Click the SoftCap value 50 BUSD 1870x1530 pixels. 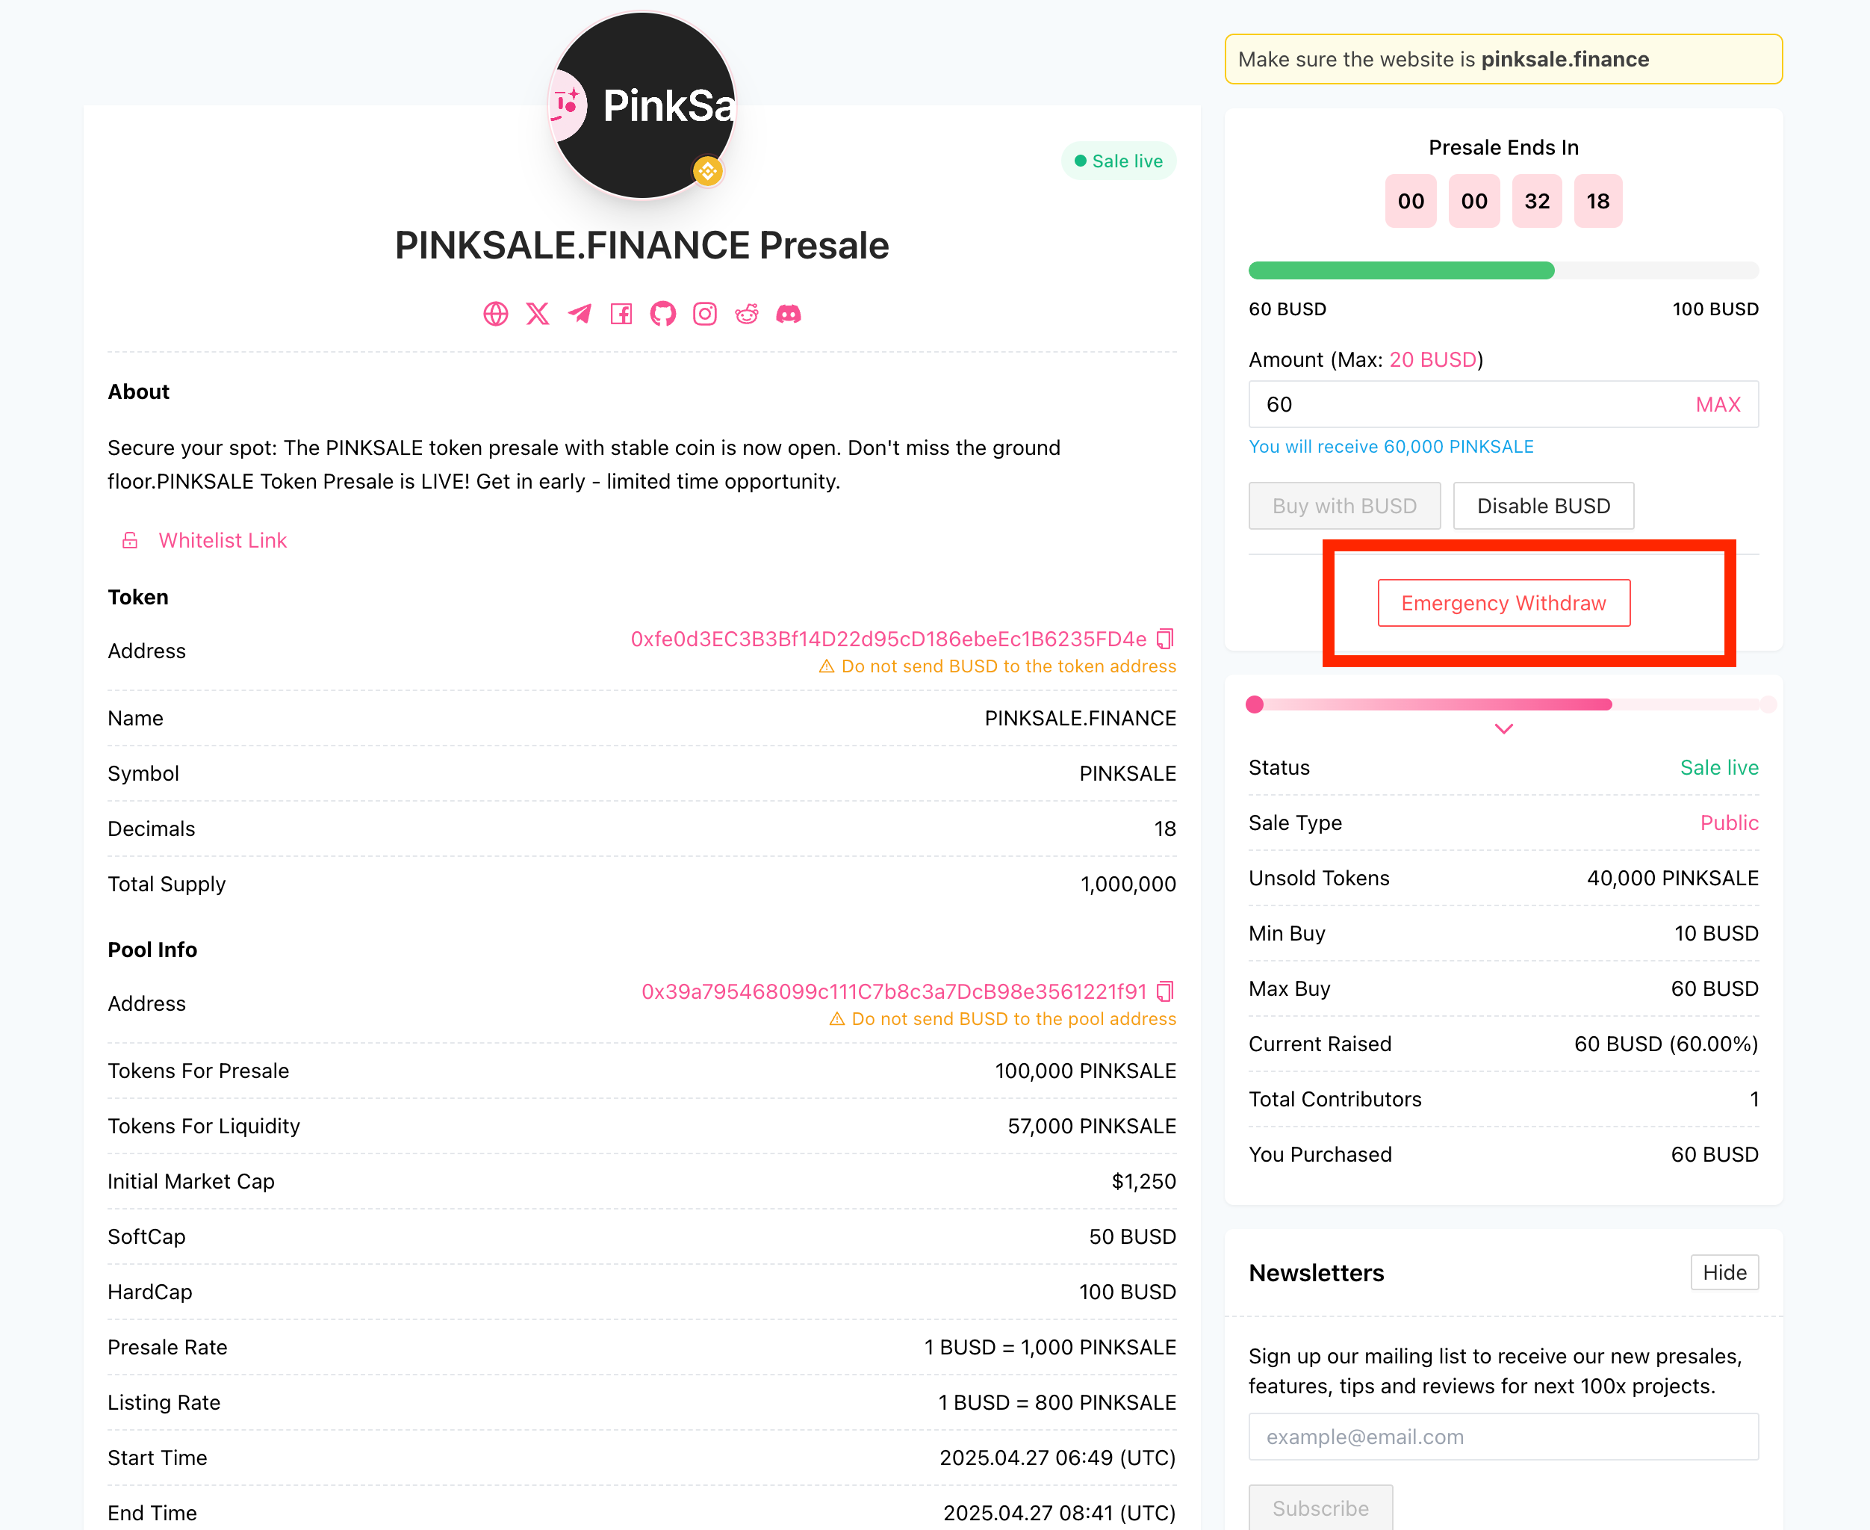coord(1132,1236)
